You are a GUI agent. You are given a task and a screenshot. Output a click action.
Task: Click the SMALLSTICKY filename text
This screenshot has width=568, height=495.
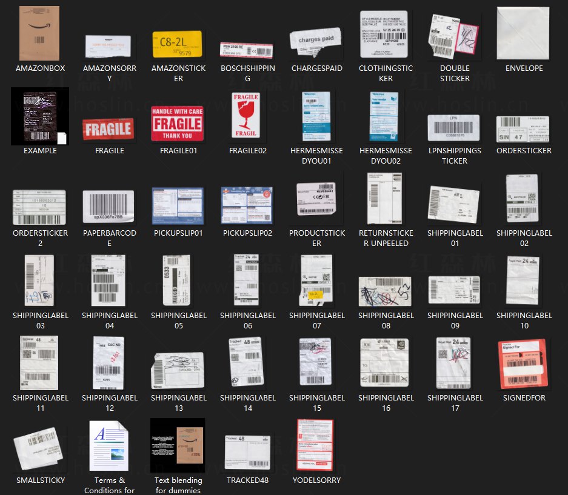point(41,480)
